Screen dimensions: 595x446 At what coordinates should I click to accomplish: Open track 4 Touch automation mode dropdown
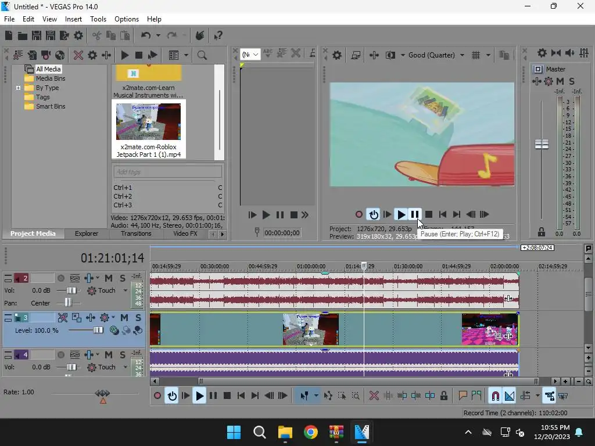click(x=126, y=368)
